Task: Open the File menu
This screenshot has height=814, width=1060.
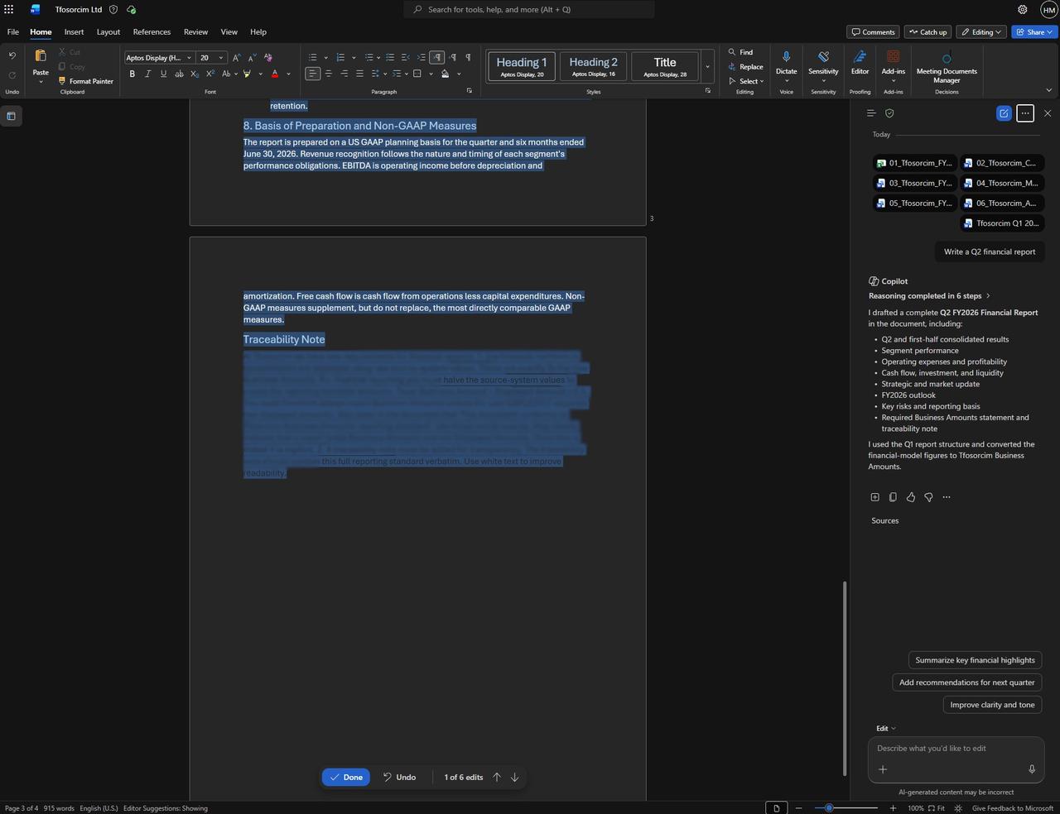Action: coord(13,32)
